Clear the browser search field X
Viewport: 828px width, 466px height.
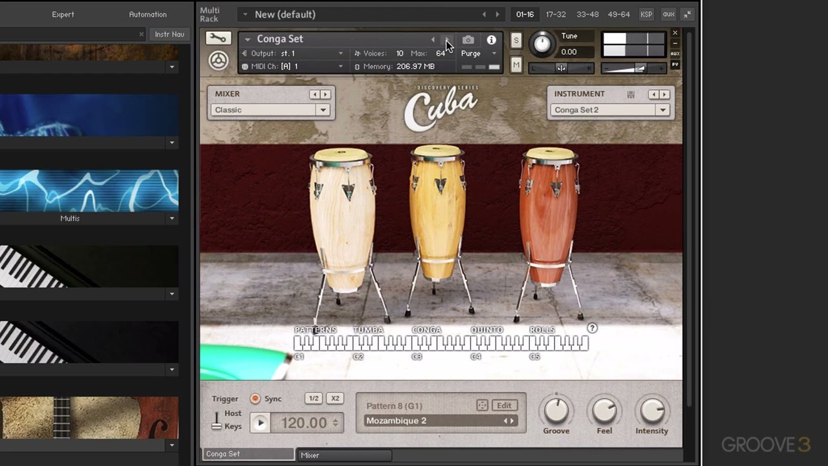pos(142,34)
